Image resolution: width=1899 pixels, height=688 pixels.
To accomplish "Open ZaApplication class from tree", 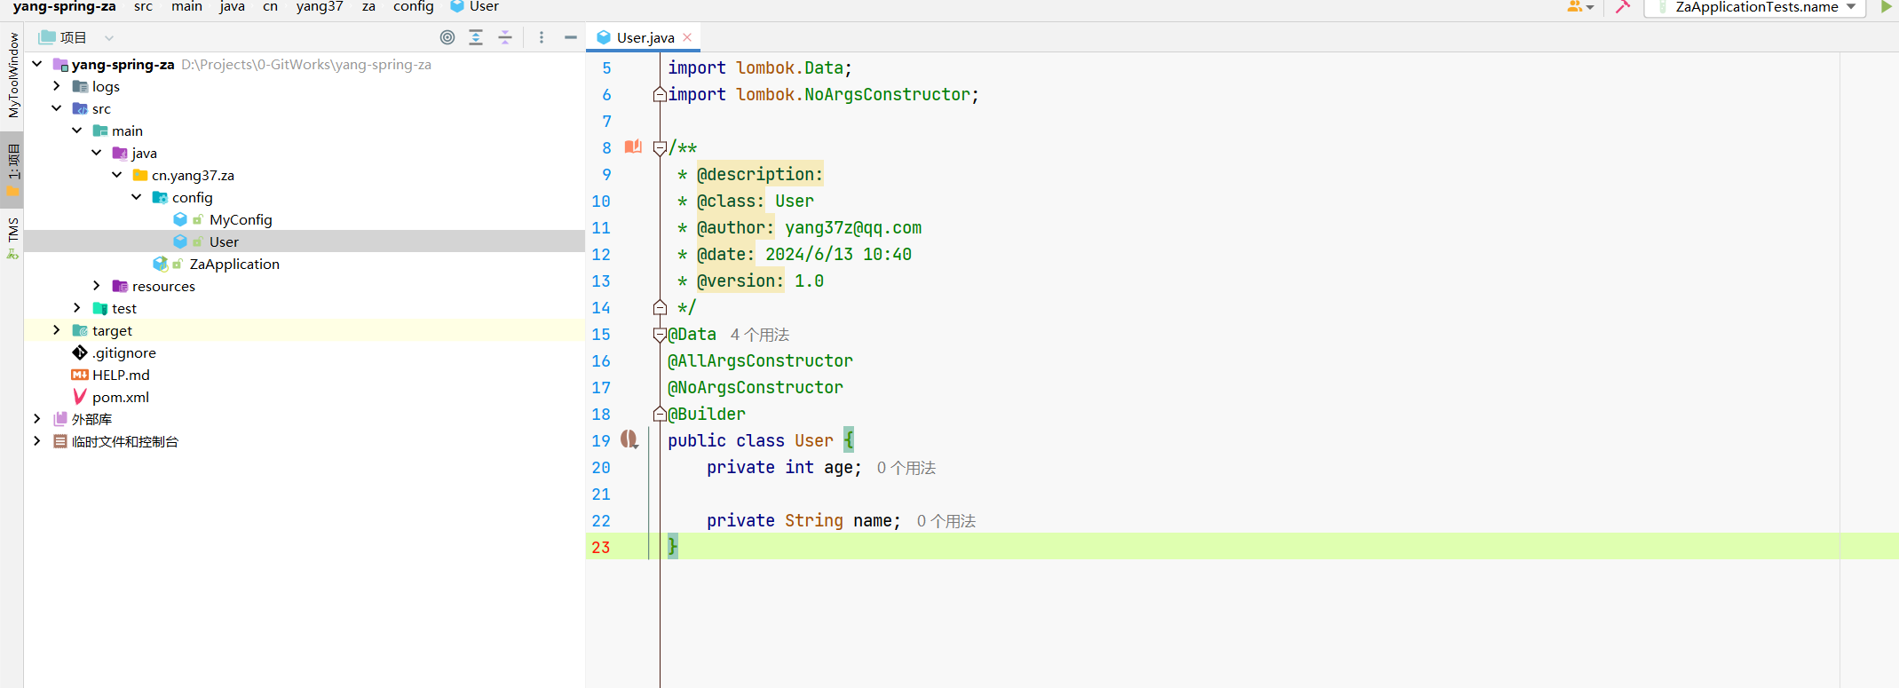I will pos(234,264).
